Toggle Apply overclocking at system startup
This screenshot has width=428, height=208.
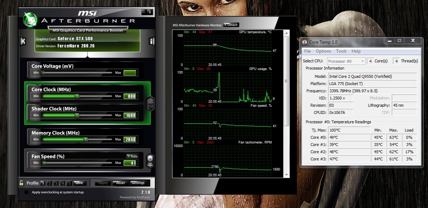[x=26, y=192]
